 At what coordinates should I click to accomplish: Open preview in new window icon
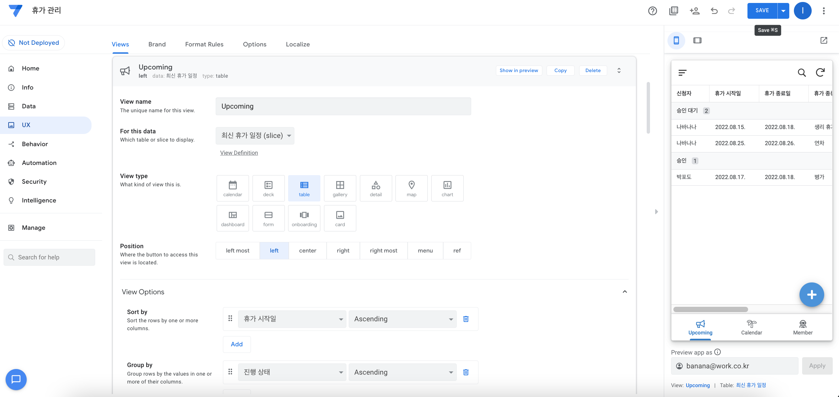(824, 40)
